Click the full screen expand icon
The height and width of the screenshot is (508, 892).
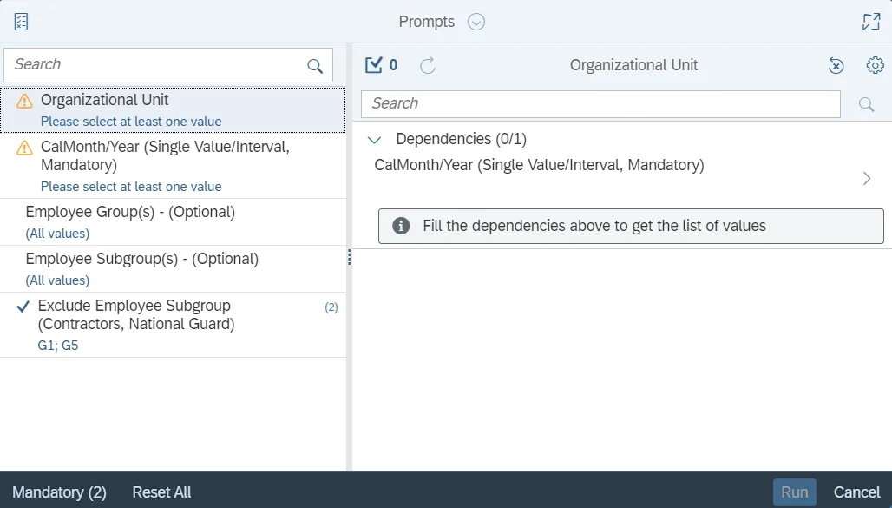[871, 22]
